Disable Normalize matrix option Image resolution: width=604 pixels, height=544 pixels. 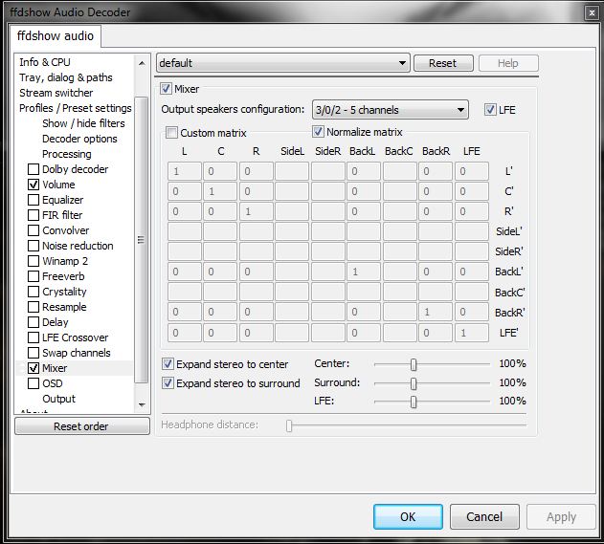click(318, 132)
